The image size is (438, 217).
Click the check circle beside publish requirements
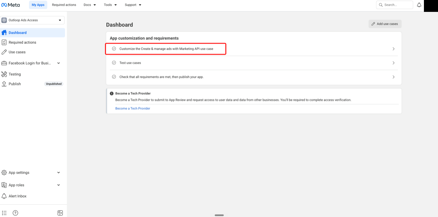[114, 77]
